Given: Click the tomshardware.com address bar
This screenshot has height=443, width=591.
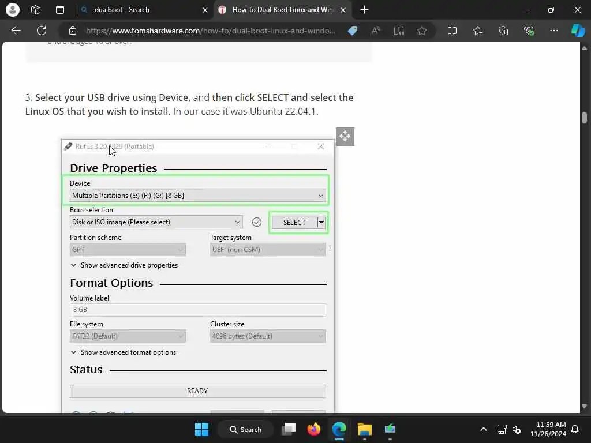Looking at the screenshot, I should (x=210, y=31).
